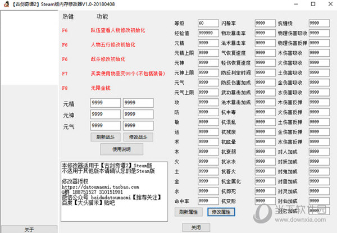Click the white list box in the left panel
Viewport: 337px width, 233px height.
[29, 48]
